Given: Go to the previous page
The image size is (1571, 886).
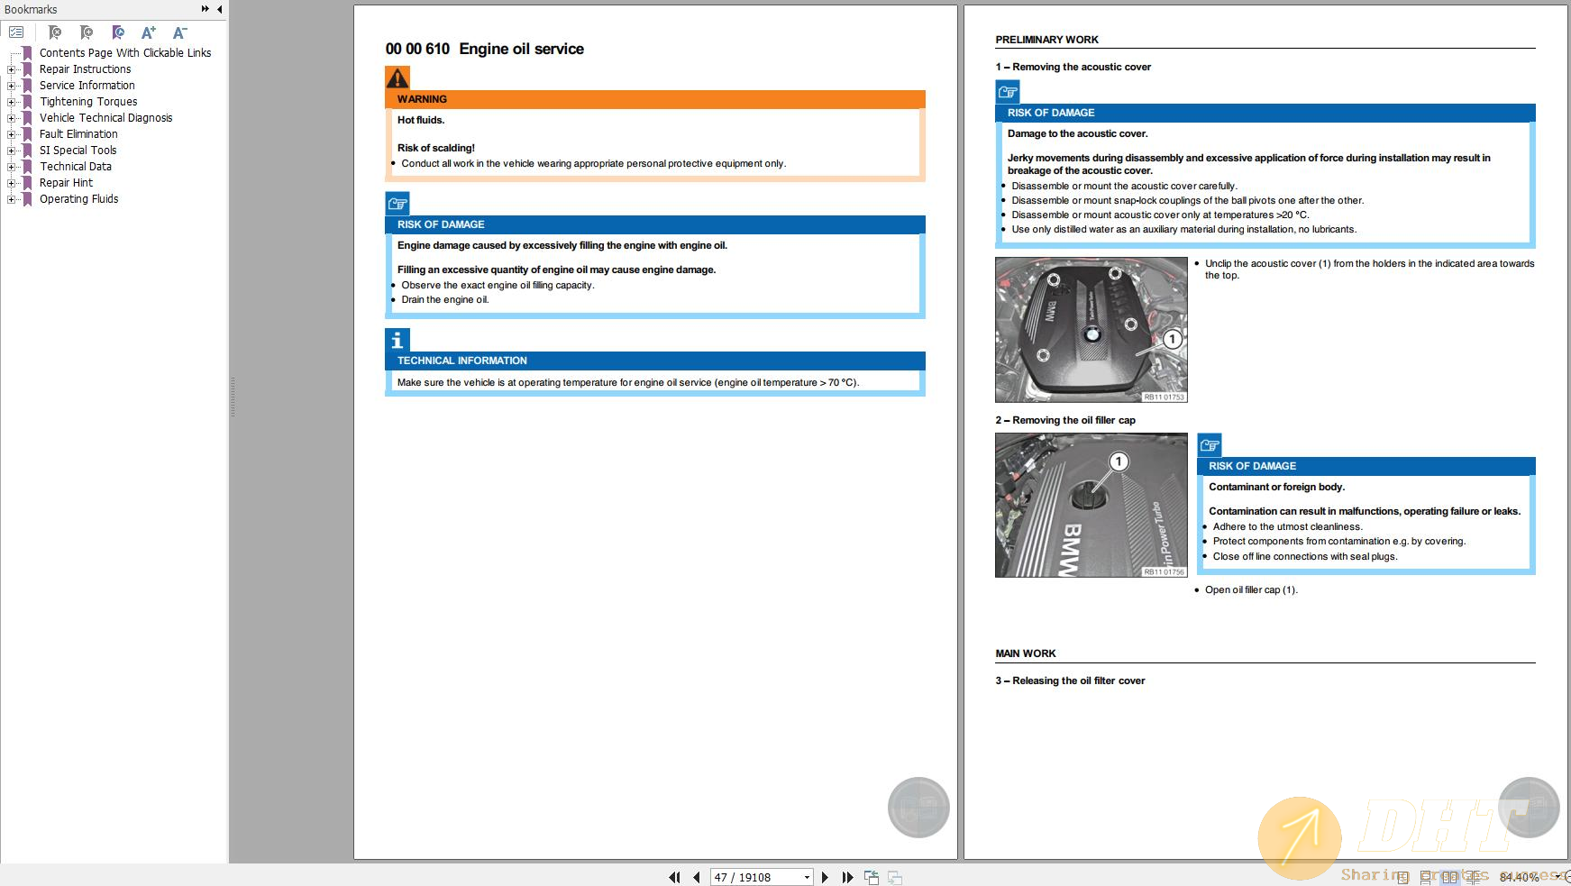Looking at the screenshot, I should click(696, 877).
